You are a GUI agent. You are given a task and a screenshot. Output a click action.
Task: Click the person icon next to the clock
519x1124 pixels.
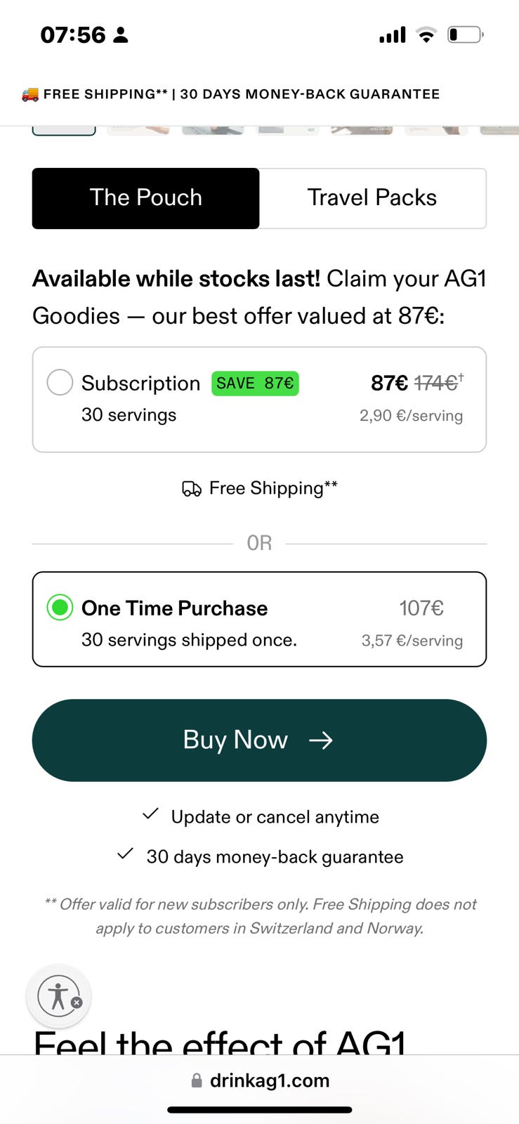pyautogui.click(x=121, y=35)
